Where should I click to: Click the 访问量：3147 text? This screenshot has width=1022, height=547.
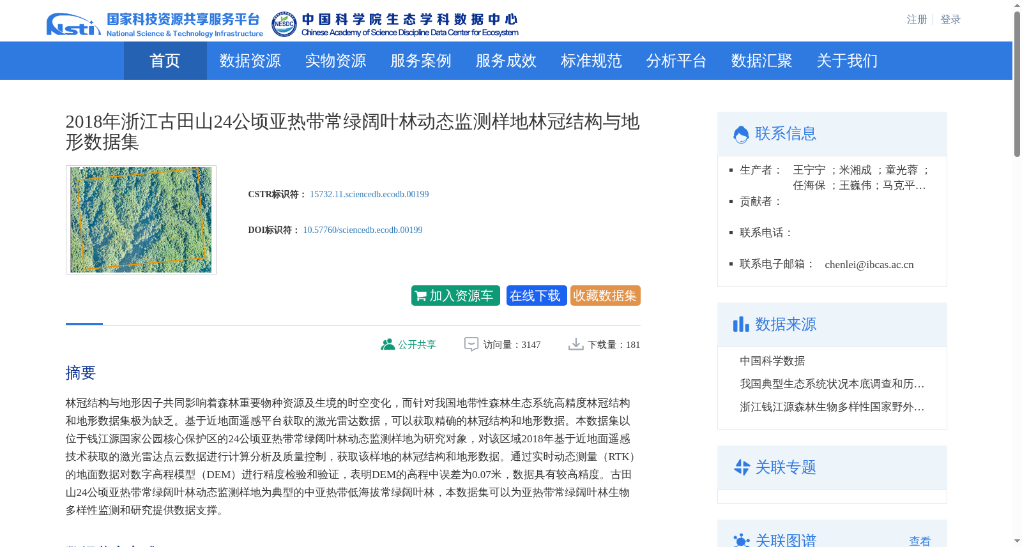pyautogui.click(x=512, y=345)
